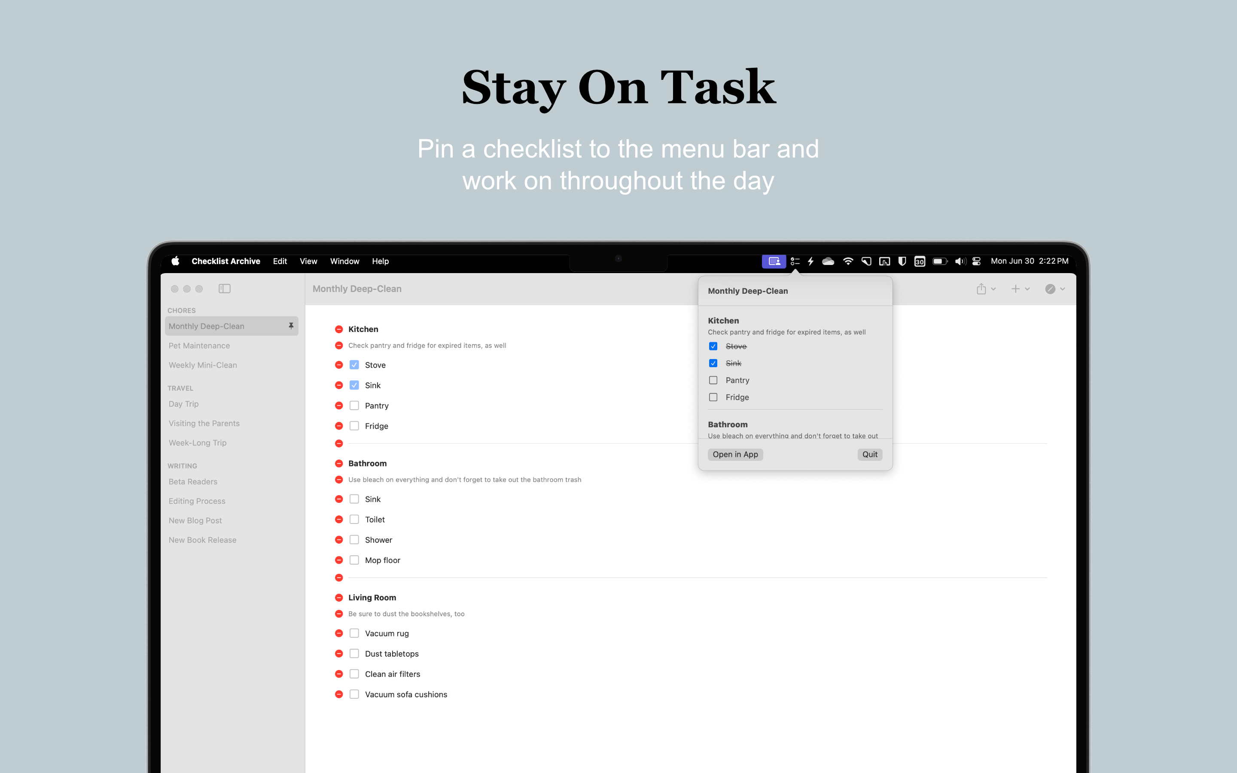Screen dimensions: 1237x773
Task: Open the Wi-Fi status icon in menu bar
Action: coord(849,261)
